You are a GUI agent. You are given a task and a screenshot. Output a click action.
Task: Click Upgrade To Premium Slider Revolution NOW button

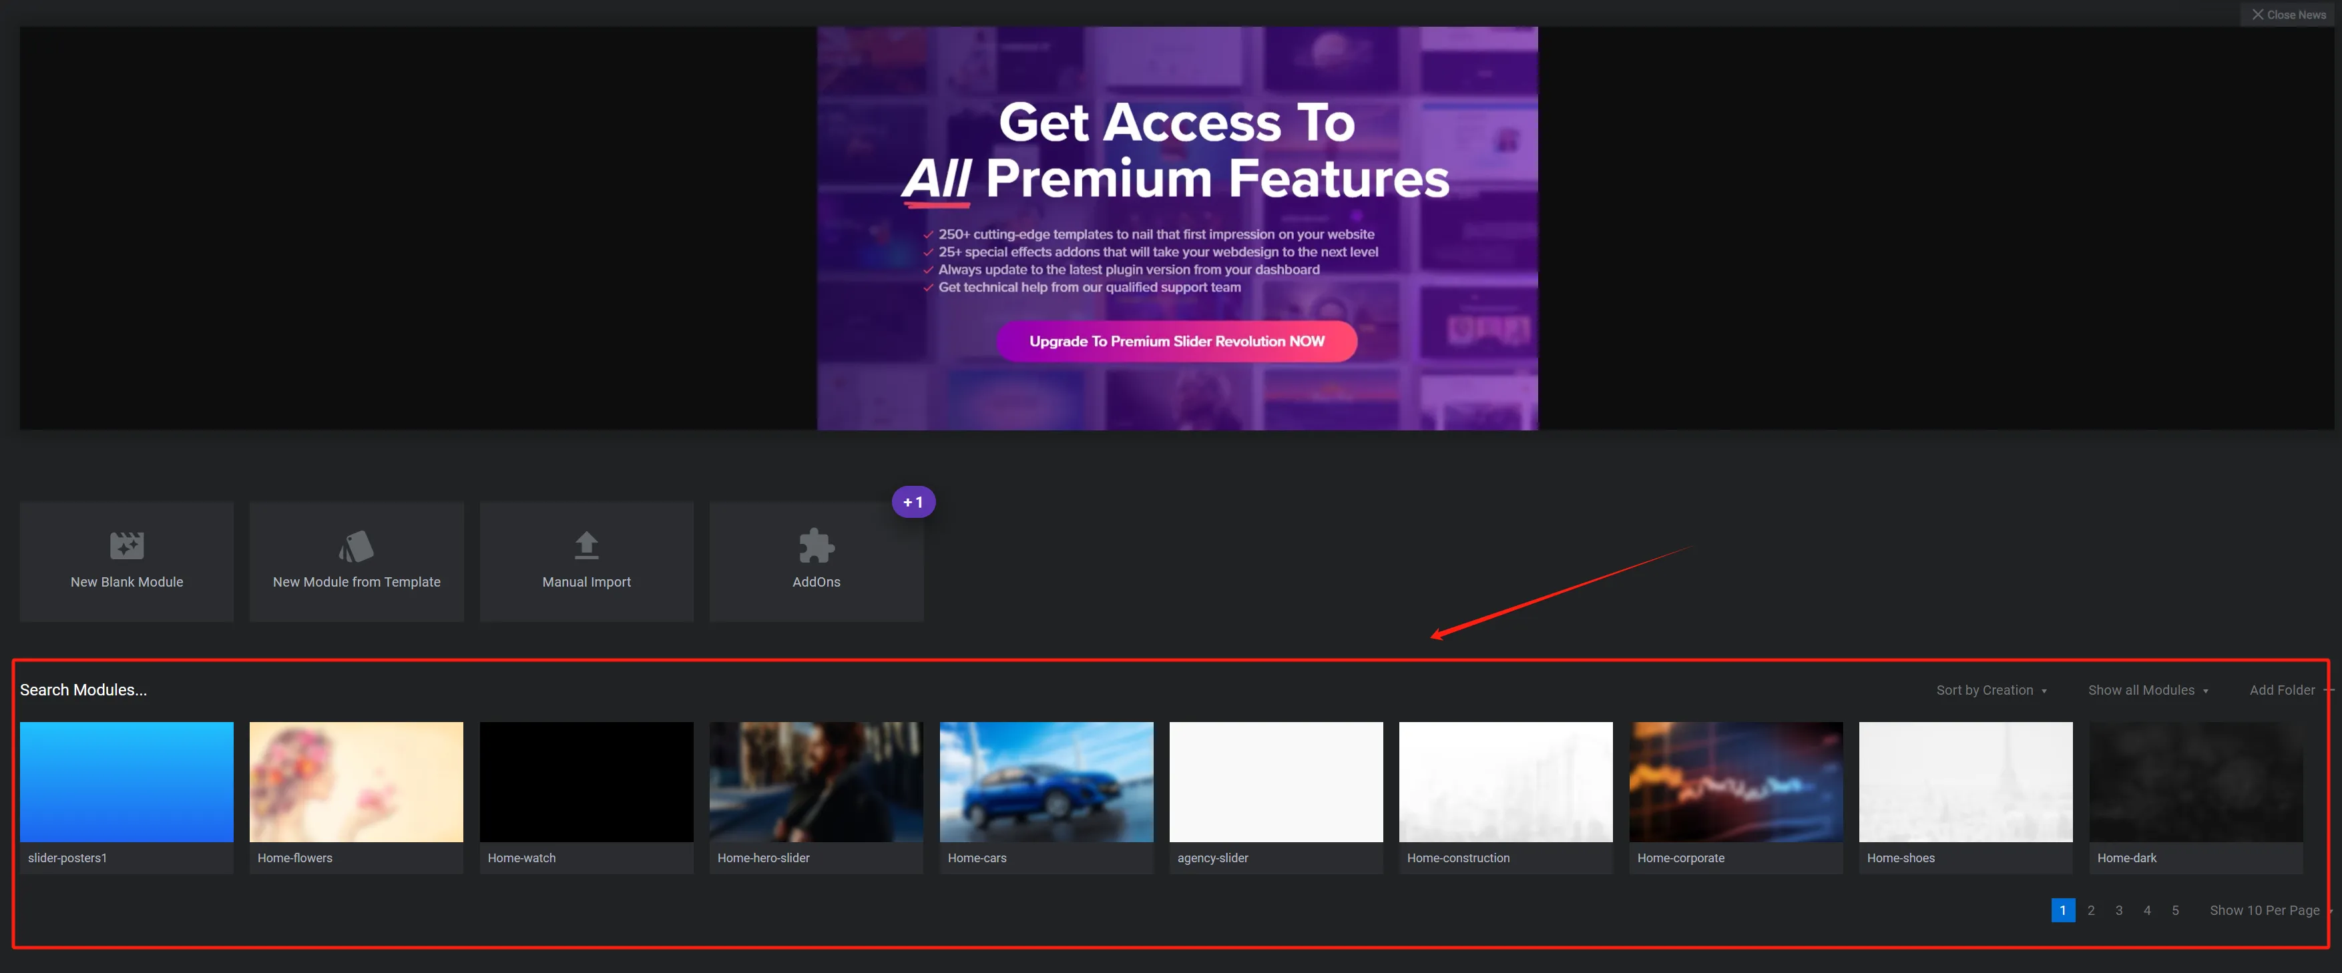pyautogui.click(x=1177, y=340)
